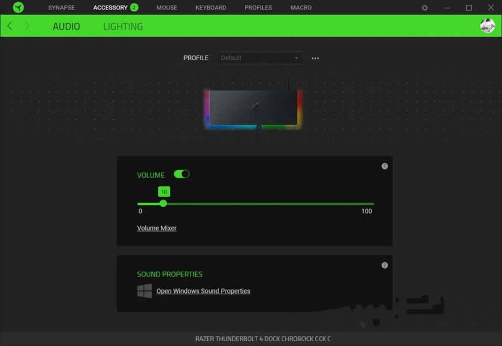Maximize the Synapse window
Screen dimensions: 502x346
click(469, 8)
